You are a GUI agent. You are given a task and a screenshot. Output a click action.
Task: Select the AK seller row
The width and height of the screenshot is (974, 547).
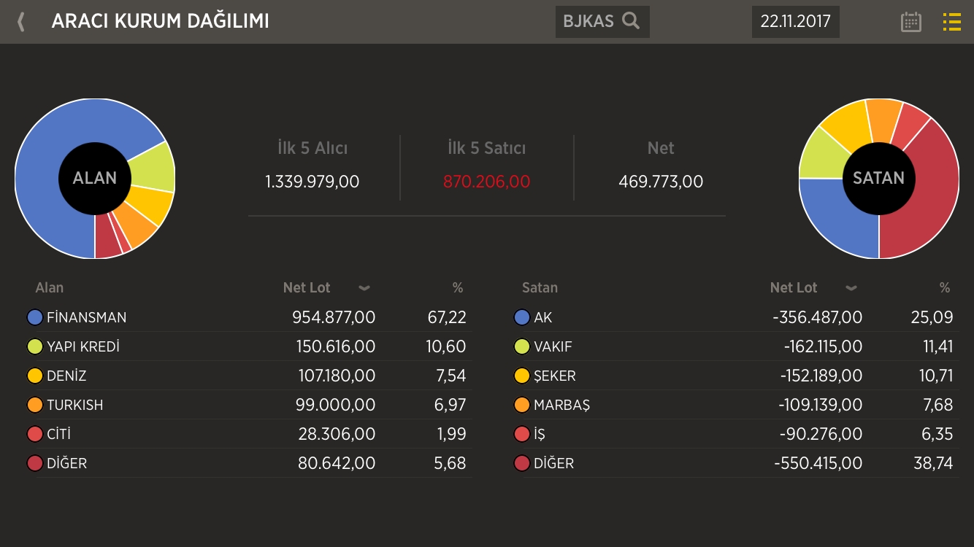[x=735, y=317]
